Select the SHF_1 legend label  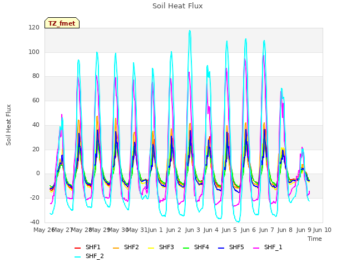[x=273, y=247]
